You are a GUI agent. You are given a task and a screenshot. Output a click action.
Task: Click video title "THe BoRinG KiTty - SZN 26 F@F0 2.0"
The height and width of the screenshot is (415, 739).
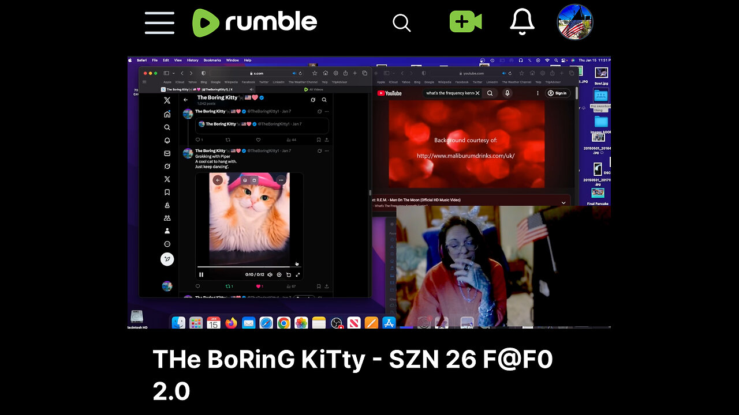coord(353,375)
